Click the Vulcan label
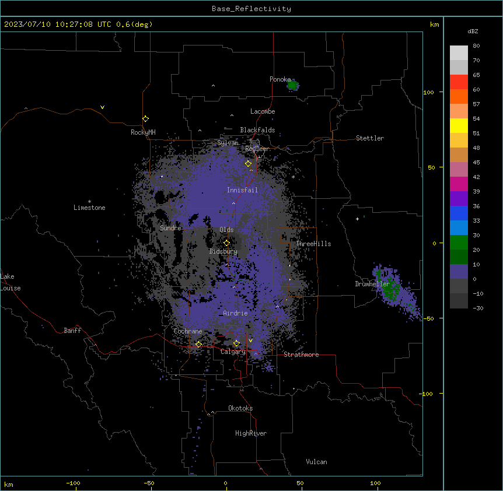The height and width of the screenshot is (491, 503). (316, 462)
